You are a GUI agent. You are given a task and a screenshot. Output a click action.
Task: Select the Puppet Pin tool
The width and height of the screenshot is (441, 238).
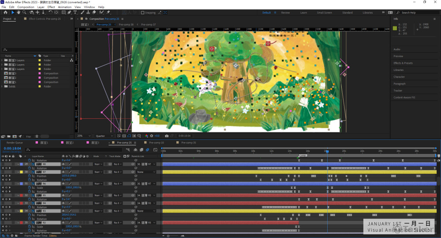[x=108, y=12]
